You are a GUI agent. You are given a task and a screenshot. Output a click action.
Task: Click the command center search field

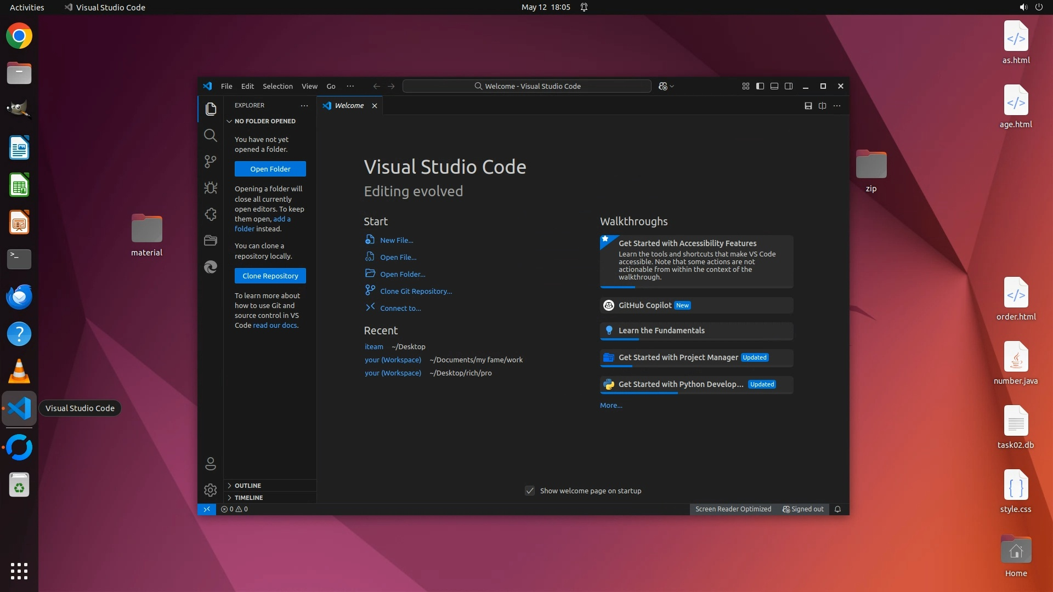pos(526,86)
